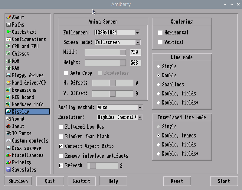This screenshot has height=190, width=242.
Task: Click the CPU and FPU chip icon
Action: [x=8, y=47]
